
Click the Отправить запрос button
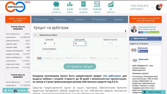(80, 67)
